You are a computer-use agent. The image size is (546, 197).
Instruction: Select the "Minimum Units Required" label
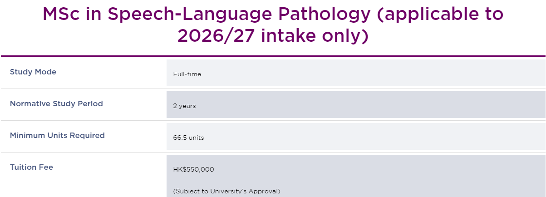(57, 135)
